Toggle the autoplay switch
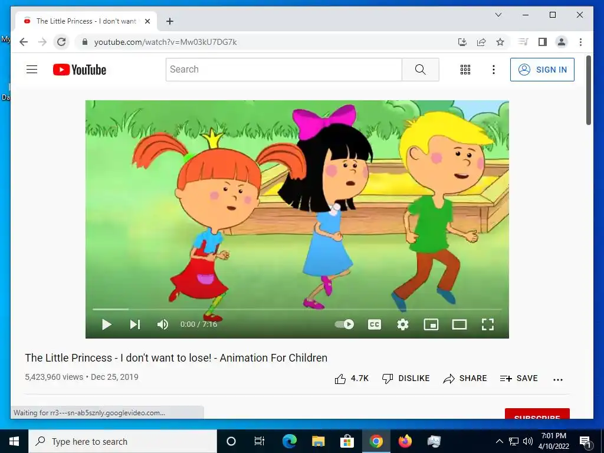 pyautogui.click(x=344, y=324)
